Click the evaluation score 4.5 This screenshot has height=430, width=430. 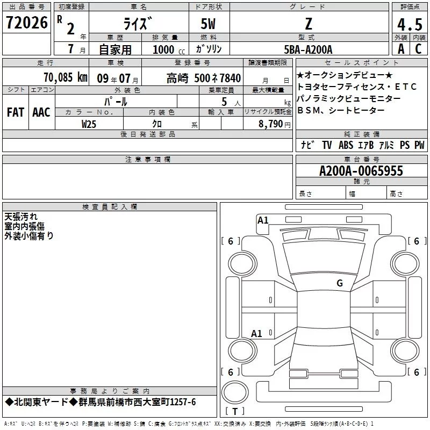coord(410,24)
